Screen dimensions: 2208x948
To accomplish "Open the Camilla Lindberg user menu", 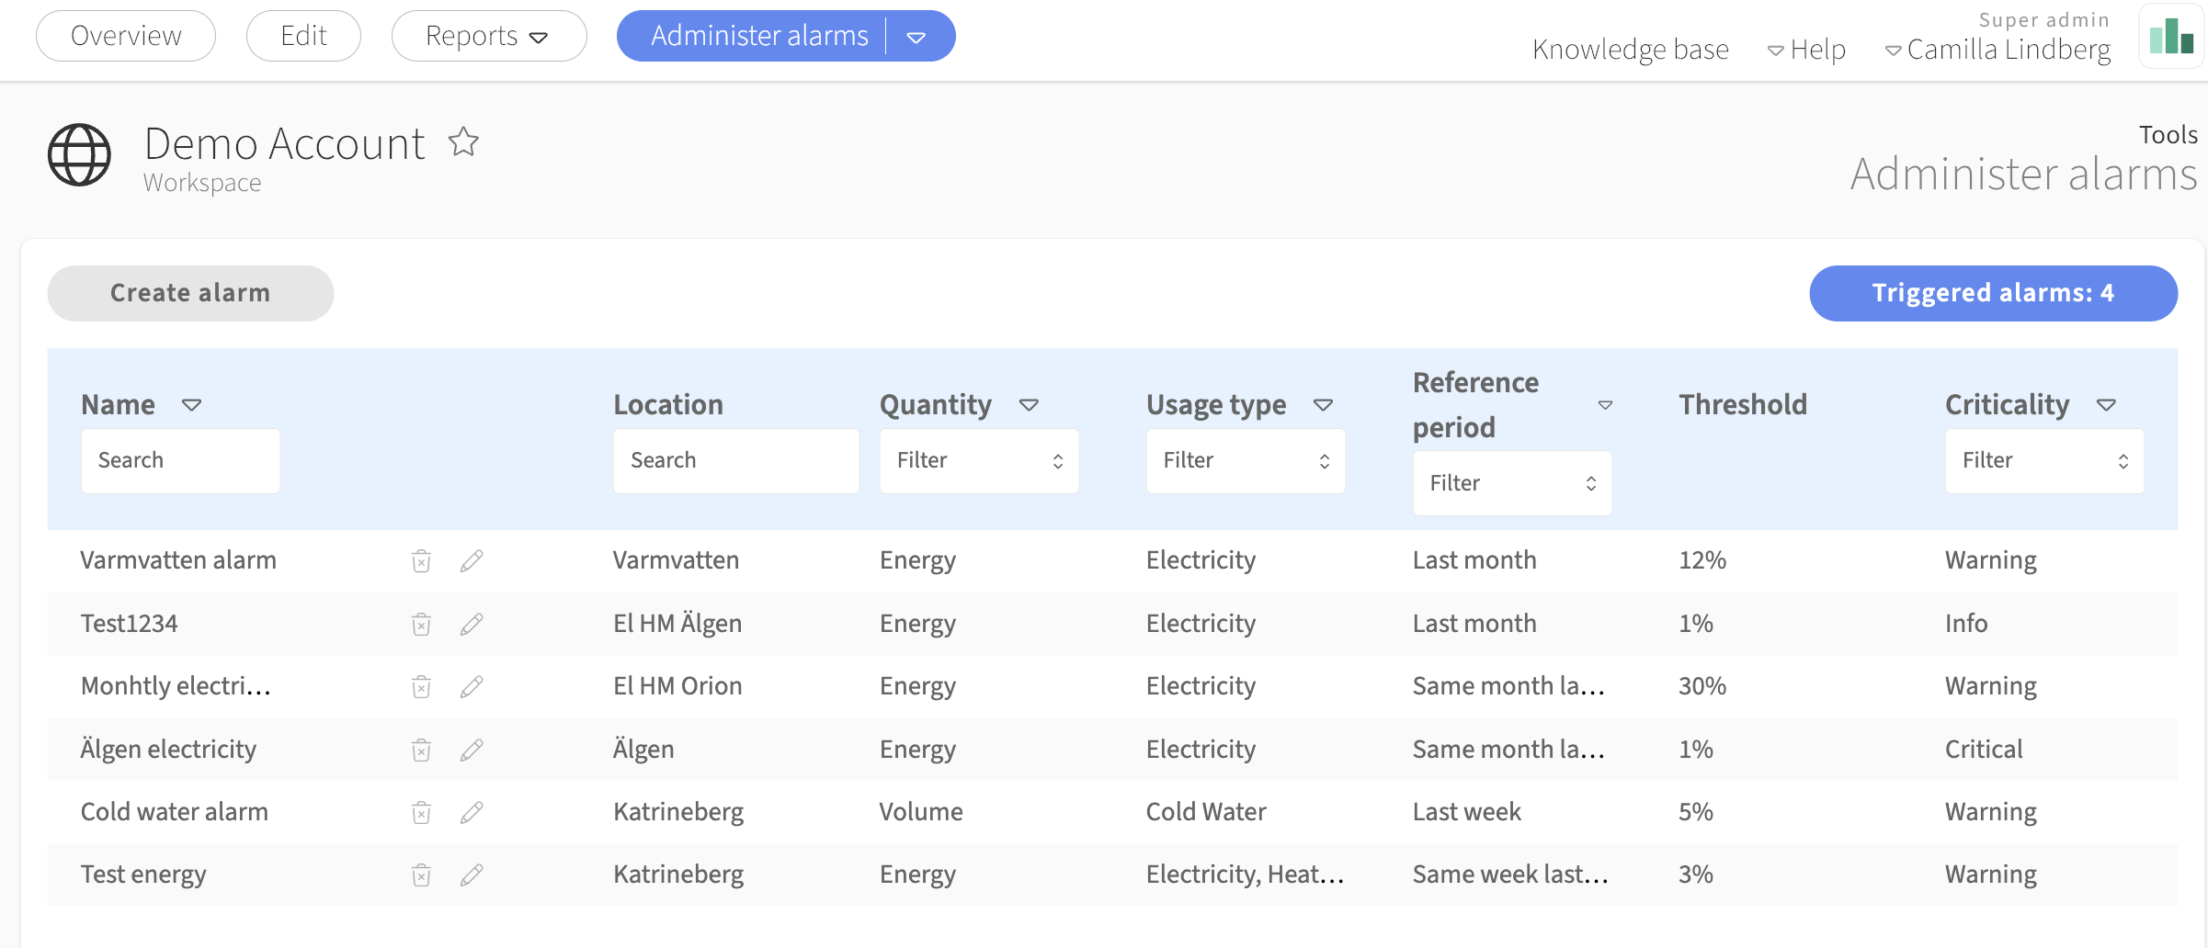I will click(1997, 50).
